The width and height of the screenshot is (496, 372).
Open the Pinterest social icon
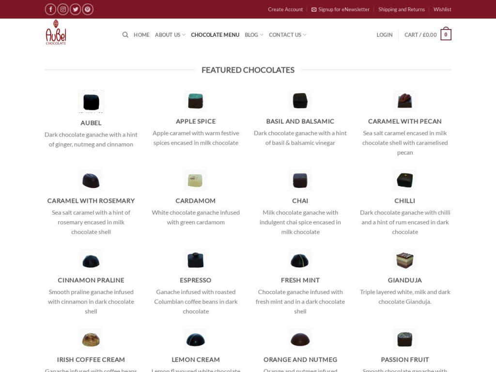[x=88, y=9]
